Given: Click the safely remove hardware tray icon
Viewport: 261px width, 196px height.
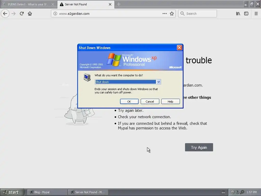Looking at the screenshot, I should 238,192.
